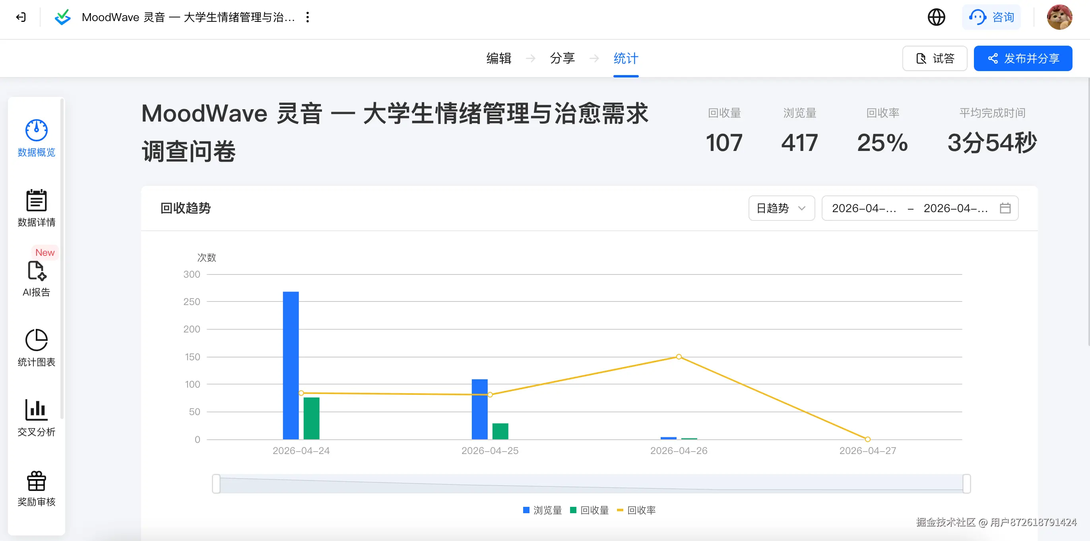
Task: Open the 数据概览 dashboard icon
Action: [x=37, y=130]
